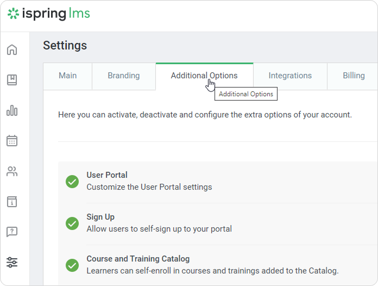Switch to the Branding tab
378x286 pixels.
click(124, 76)
